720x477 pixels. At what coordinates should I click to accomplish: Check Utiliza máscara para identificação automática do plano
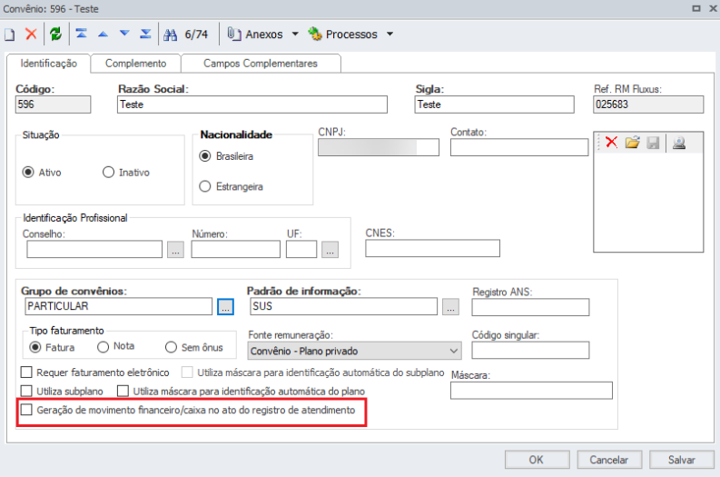coord(123,391)
